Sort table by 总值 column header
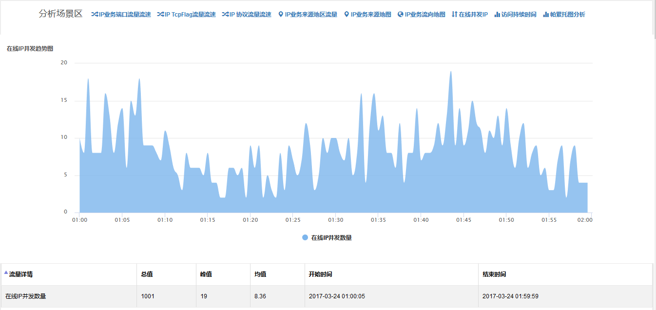This screenshot has height=310, width=656. click(147, 274)
